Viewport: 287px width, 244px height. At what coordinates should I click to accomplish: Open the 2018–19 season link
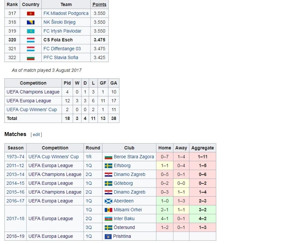(15, 236)
